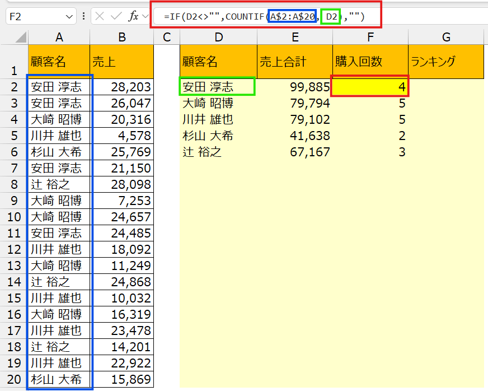
Task: Click cell E3 with value 79,794
Action: click(x=294, y=104)
